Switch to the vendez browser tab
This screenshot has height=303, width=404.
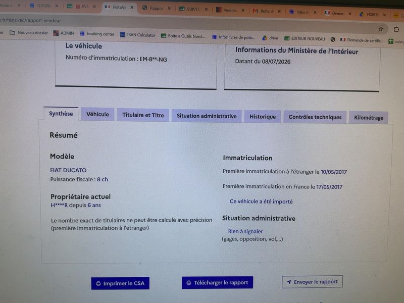227,10
